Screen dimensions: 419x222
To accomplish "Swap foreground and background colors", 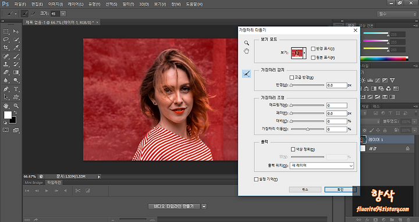I will pyautogui.click(x=16, y=113).
